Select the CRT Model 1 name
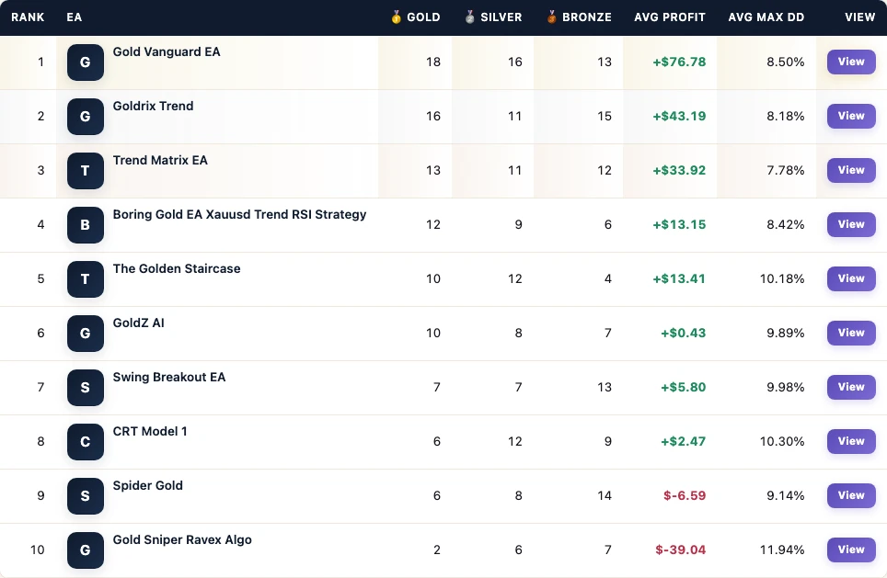The width and height of the screenshot is (887, 578). pos(150,432)
